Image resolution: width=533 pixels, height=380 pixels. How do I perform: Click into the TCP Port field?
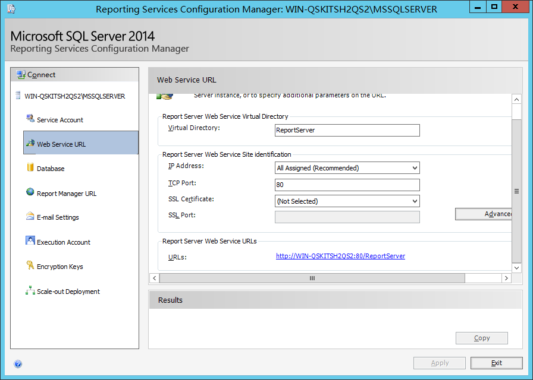pyautogui.click(x=347, y=185)
